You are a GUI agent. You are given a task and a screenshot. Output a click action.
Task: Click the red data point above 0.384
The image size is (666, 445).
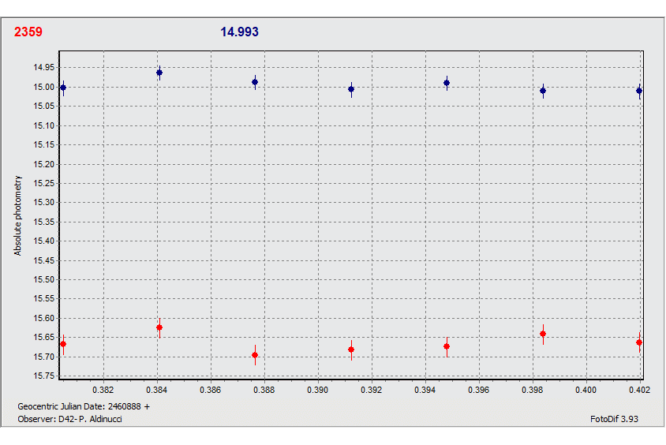(x=159, y=327)
